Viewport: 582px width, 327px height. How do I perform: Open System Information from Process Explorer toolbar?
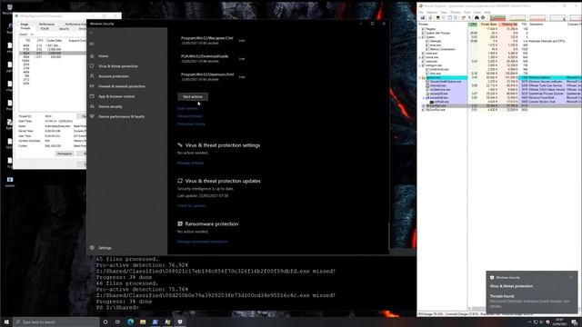[438, 17]
